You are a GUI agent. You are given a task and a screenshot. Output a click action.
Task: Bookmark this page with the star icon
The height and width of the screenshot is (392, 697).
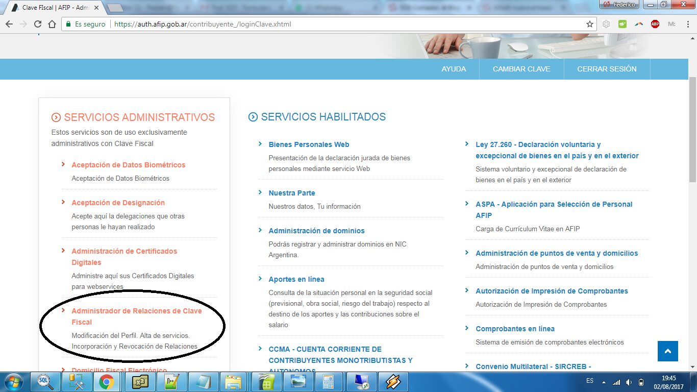[590, 24]
